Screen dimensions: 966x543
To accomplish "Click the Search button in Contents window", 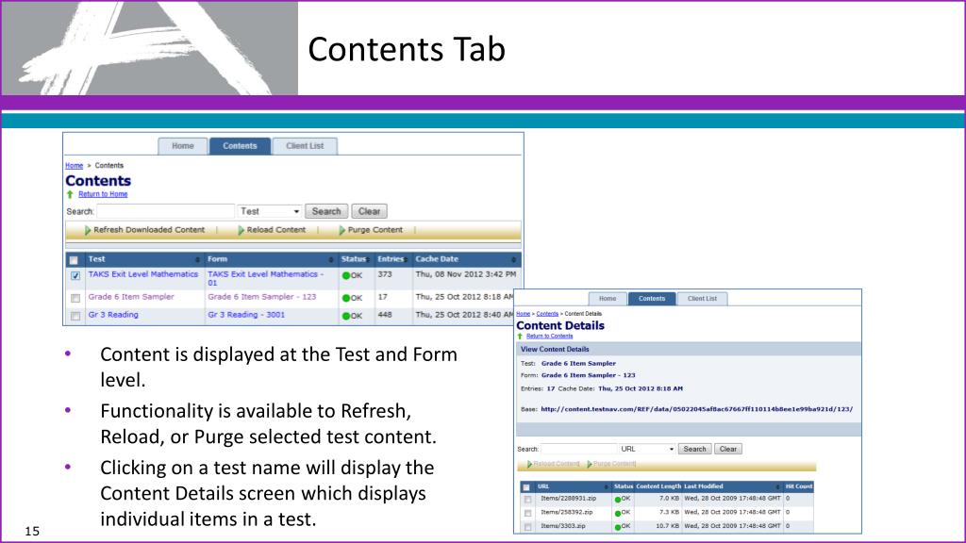I will click(x=326, y=211).
